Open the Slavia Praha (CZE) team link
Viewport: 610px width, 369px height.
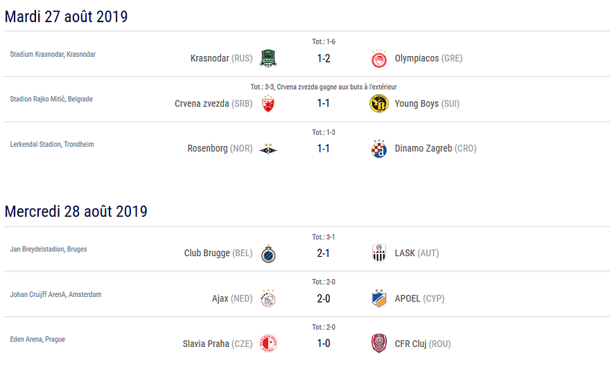[218, 344]
